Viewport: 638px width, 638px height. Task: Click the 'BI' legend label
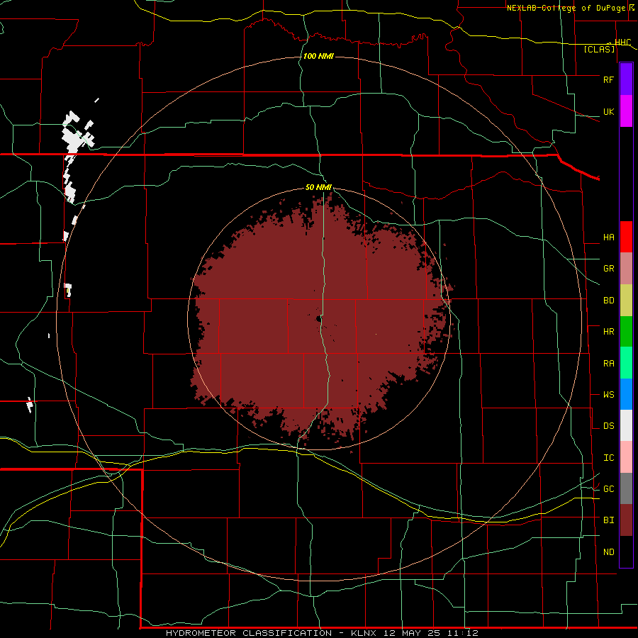tap(608, 520)
